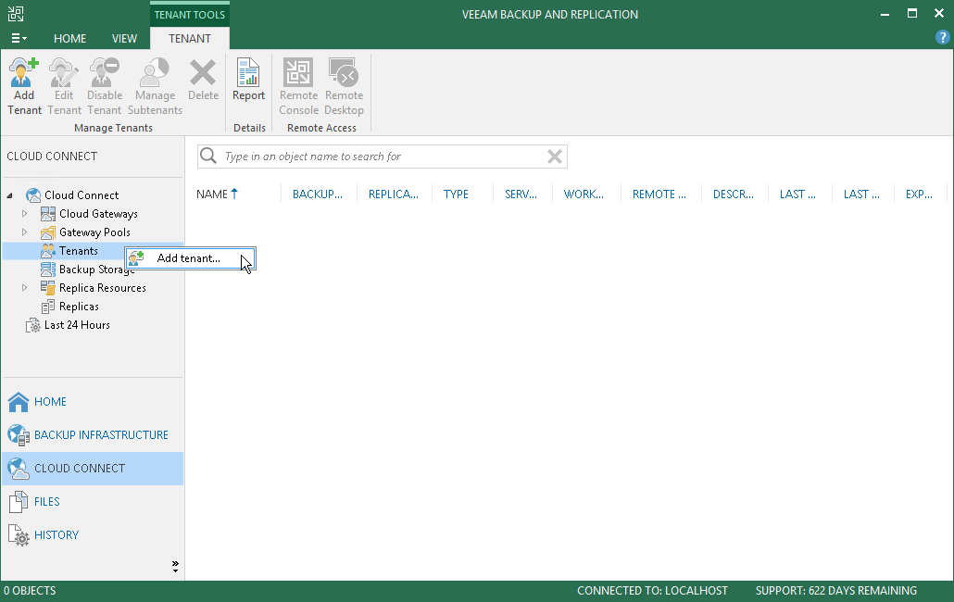Sort by the EXP... column header
Image resolution: width=954 pixels, height=602 pixels.
(x=919, y=194)
